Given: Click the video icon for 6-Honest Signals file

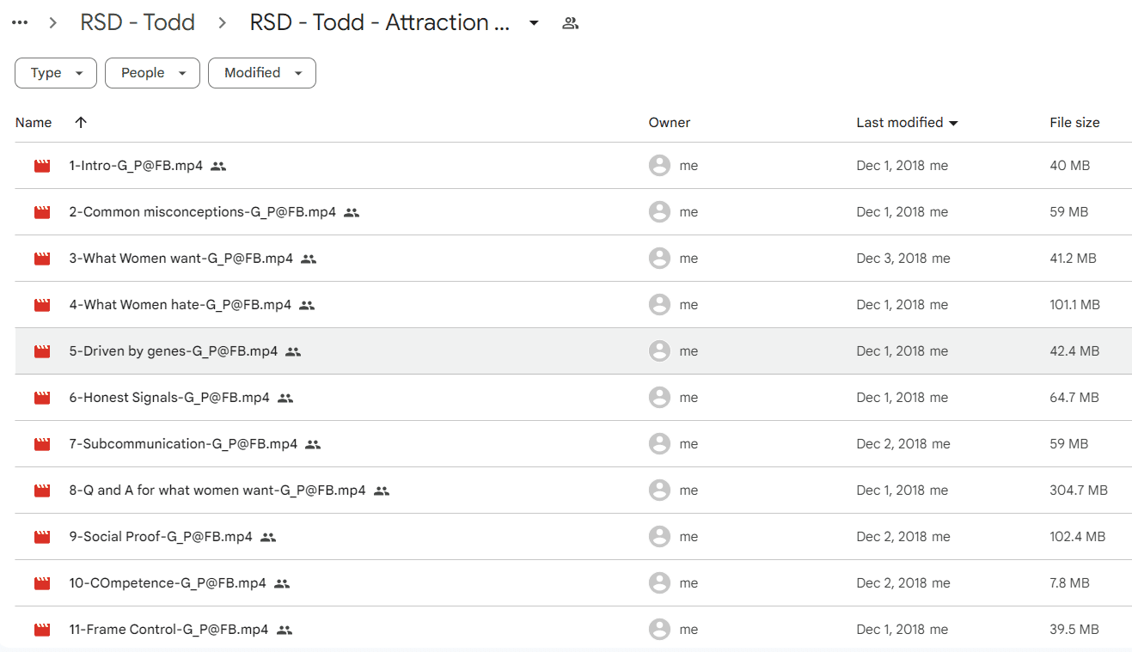Looking at the screenshot, I should 42,398.
